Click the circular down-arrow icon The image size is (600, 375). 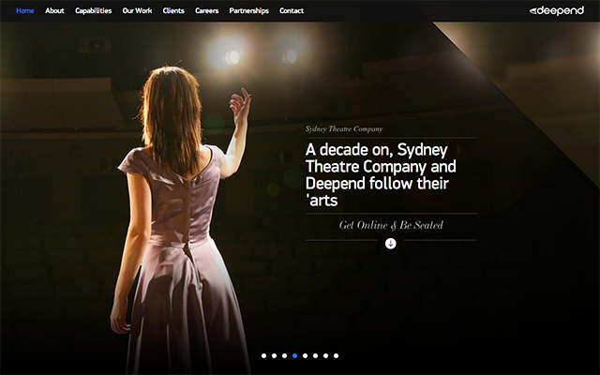point(390,244)
